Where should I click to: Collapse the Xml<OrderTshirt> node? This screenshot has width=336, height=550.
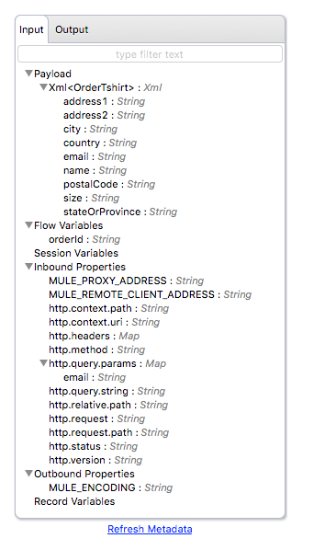coord(43,87)
